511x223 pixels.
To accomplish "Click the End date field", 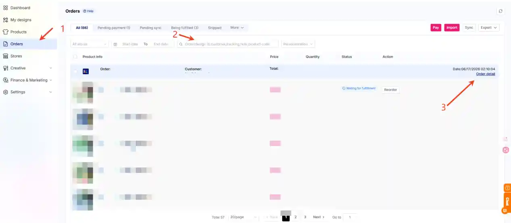I will pyautogui.click(x=161, y=44).
